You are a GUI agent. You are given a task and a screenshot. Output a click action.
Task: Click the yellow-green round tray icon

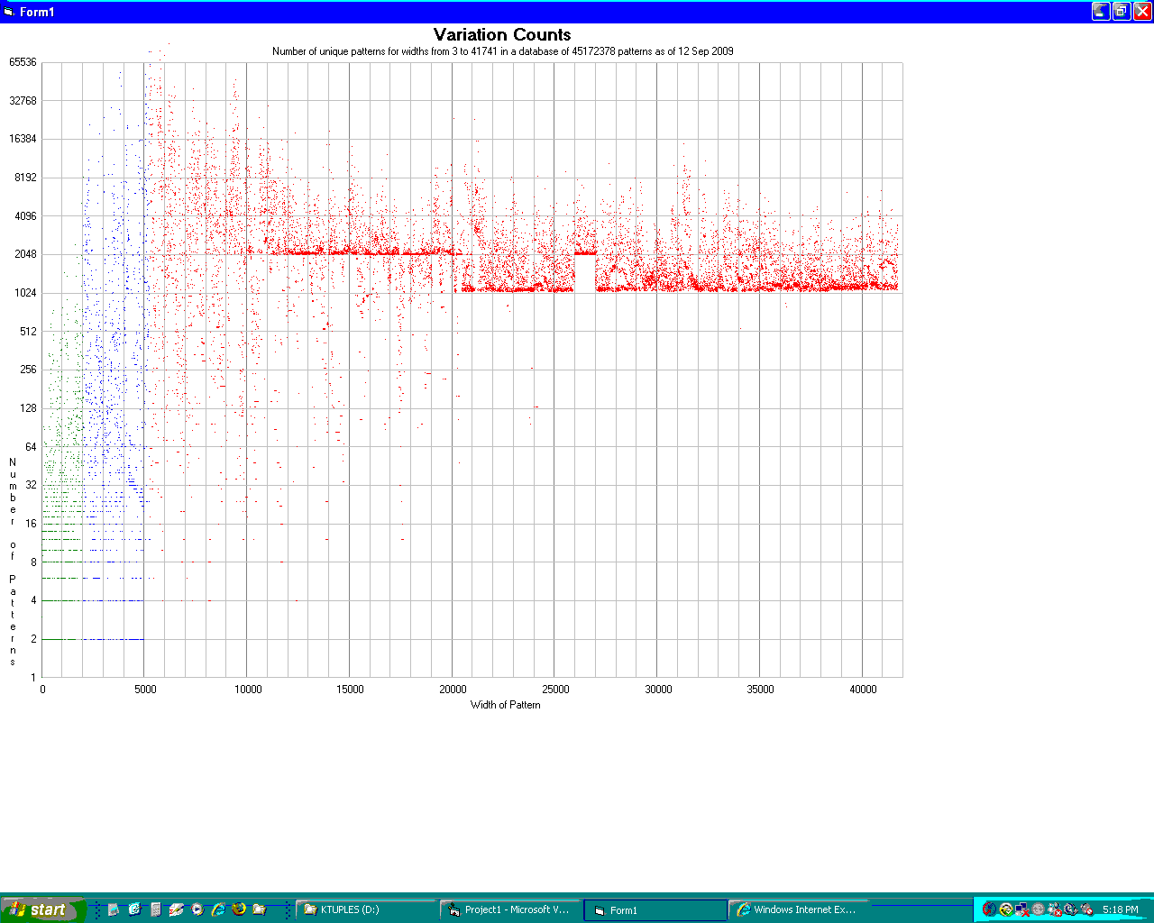1006,909
